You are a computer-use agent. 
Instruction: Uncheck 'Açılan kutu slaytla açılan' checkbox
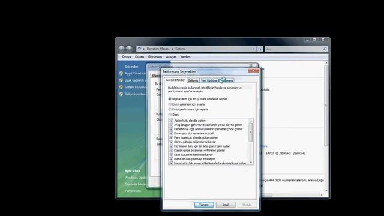pos(172,121)
